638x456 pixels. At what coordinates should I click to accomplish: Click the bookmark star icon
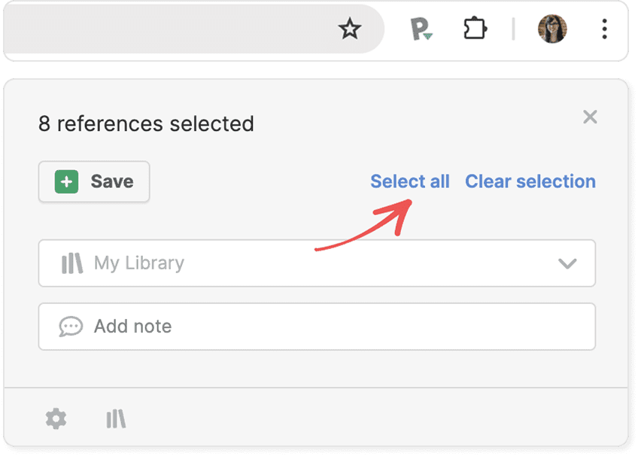pyautogui.click(x=350, y=29)
